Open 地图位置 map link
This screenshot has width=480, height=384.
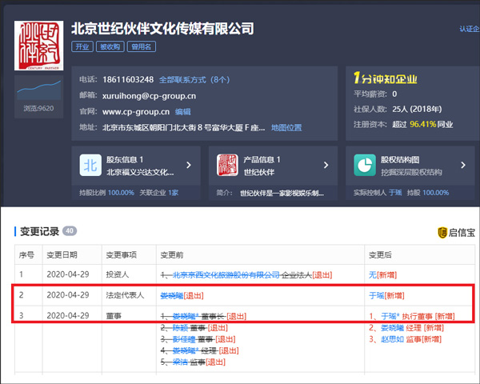[x=286, y=128]
